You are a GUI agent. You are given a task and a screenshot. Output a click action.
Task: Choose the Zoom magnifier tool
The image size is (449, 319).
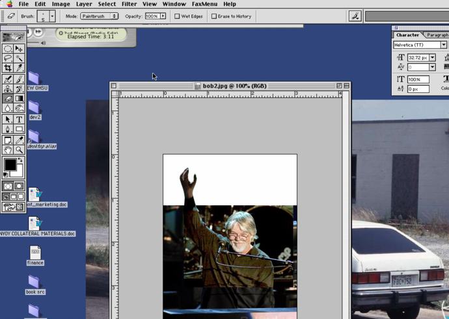(x=19, y=149)
